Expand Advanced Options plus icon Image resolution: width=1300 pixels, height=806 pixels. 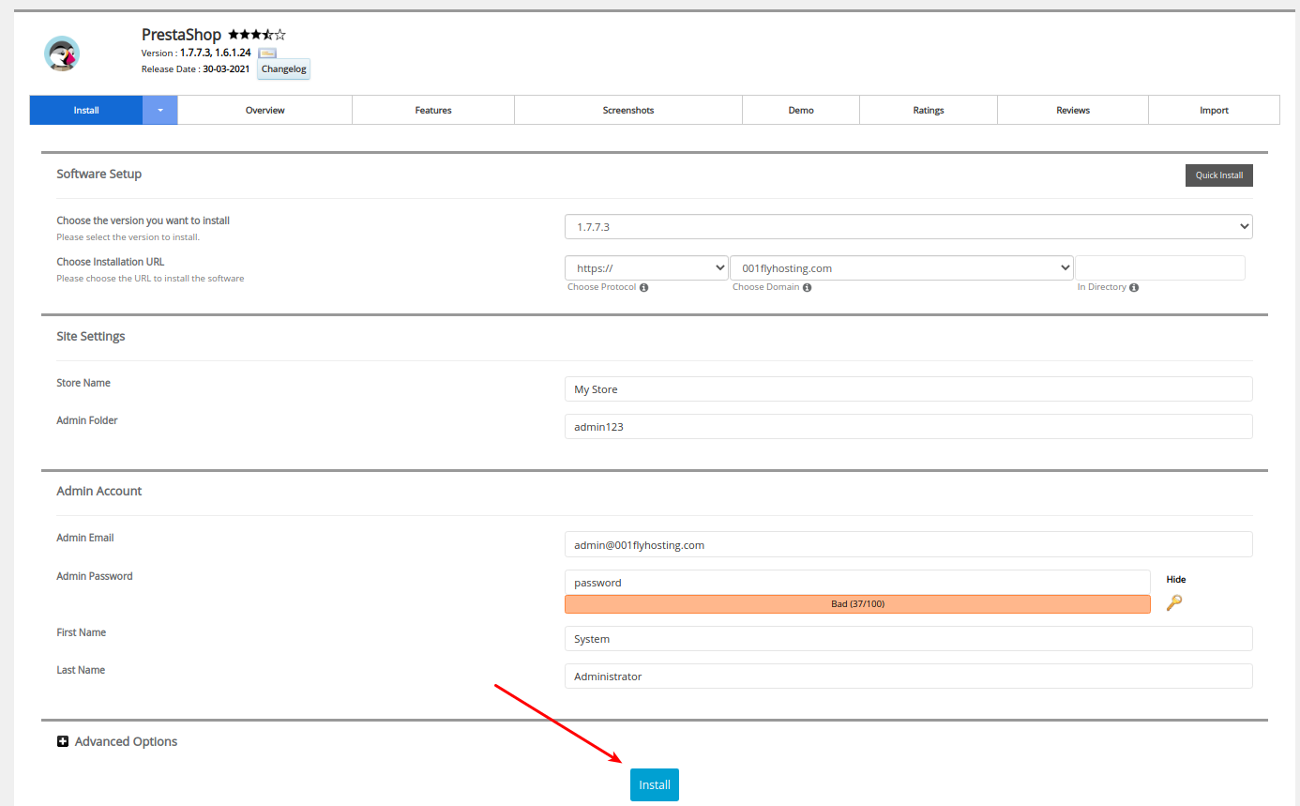63,741
